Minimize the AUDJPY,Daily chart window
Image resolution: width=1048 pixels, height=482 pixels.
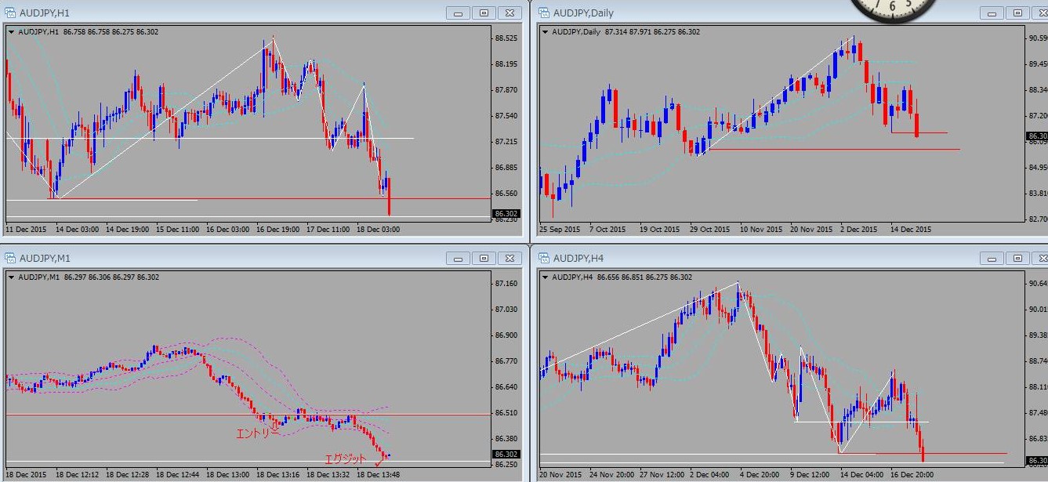[991, 13]
